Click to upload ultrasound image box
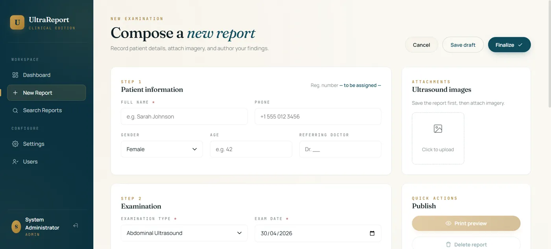 click(438, 138)
